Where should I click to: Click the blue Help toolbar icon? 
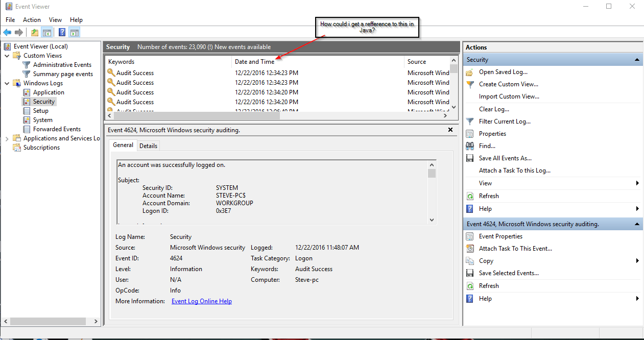click(62, 33)
